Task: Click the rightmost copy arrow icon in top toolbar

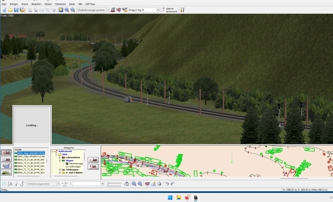Action: 53,10
